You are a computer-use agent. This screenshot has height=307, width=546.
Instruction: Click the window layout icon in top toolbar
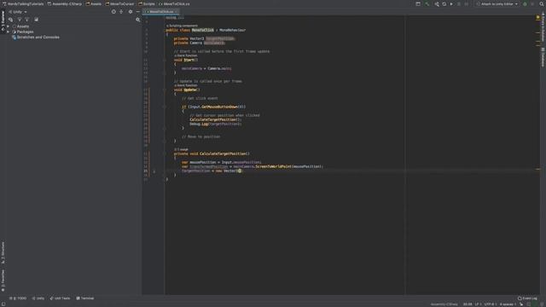[x=418, y=3]
